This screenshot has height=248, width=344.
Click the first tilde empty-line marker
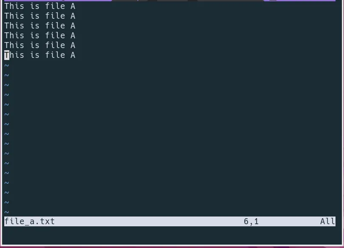tap(6, 66)
